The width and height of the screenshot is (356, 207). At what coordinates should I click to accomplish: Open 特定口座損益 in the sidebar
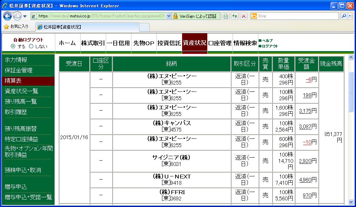(x=21, y=139)
